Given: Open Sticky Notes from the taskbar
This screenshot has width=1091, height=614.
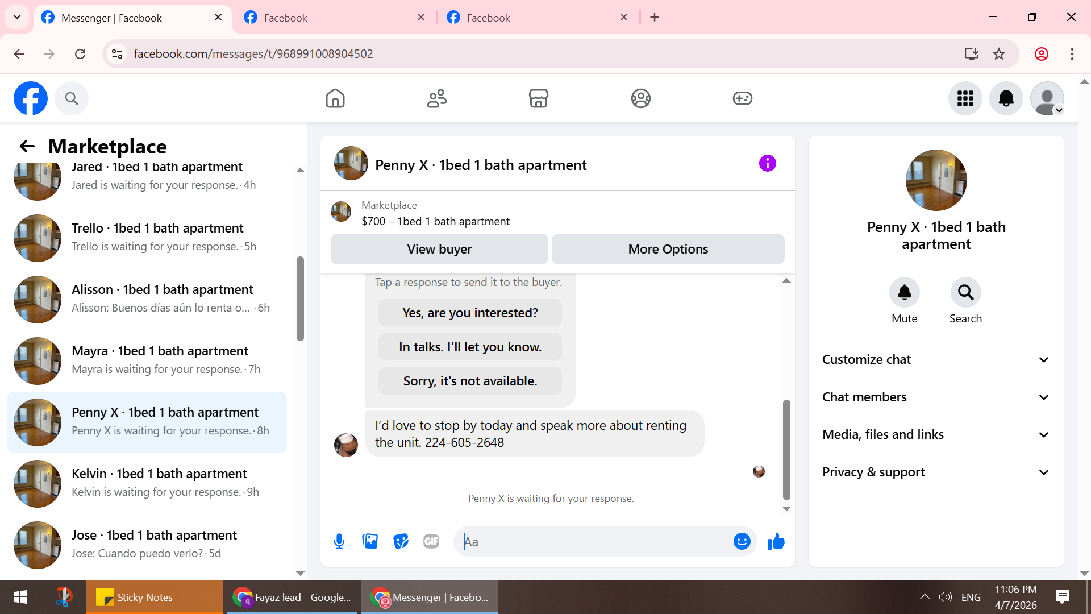Looking at the screenshot, I should pos(155,597).
